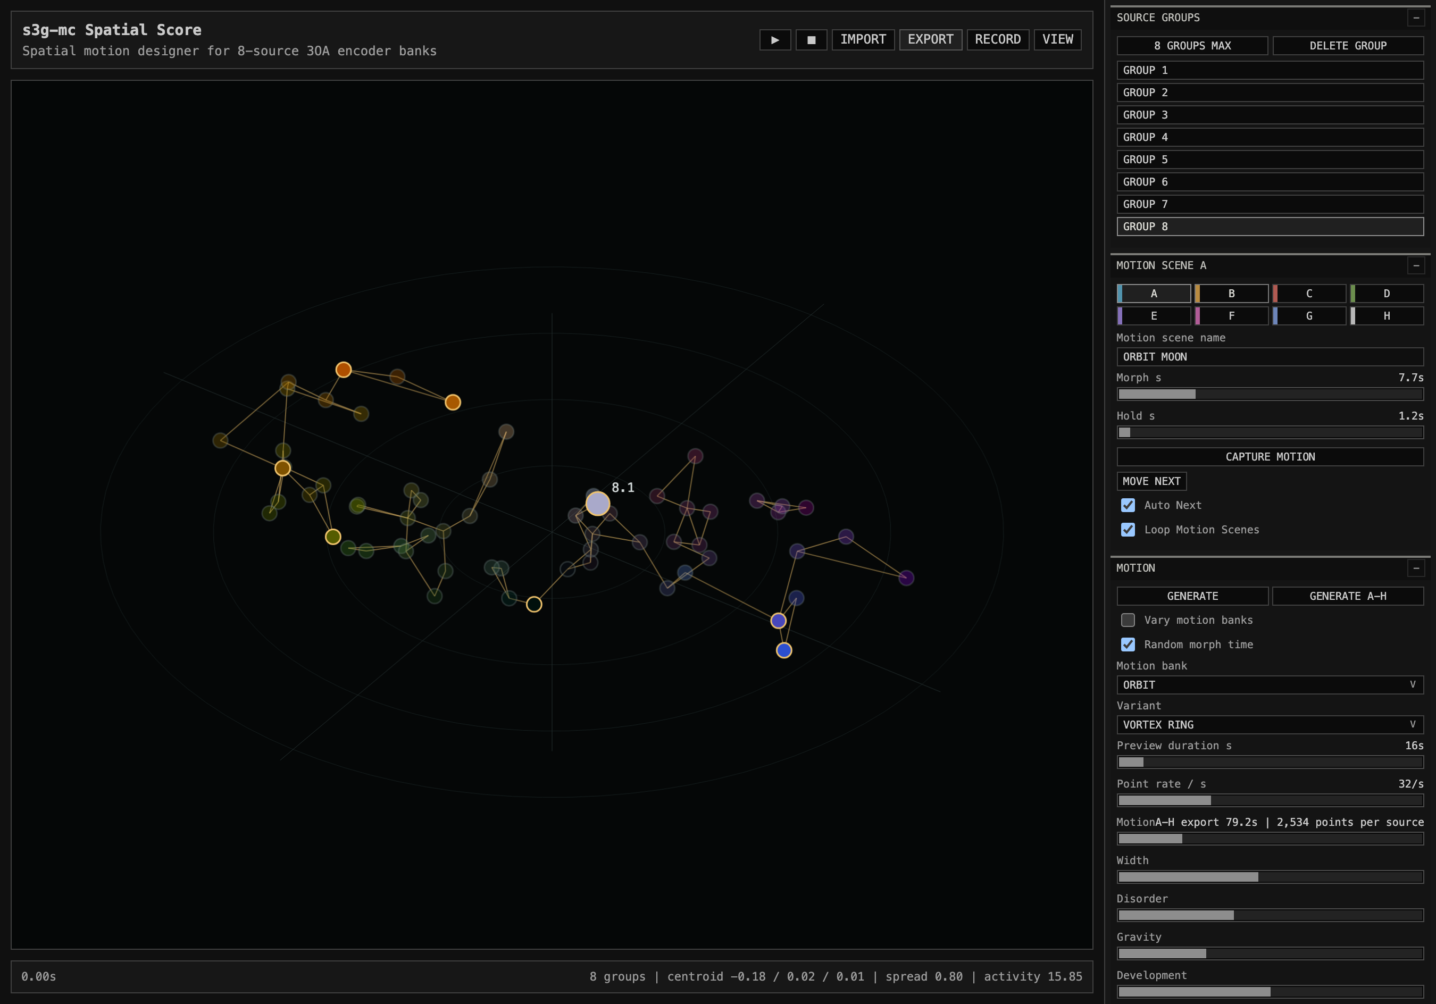Start playback with the play button

click(775, 39)
